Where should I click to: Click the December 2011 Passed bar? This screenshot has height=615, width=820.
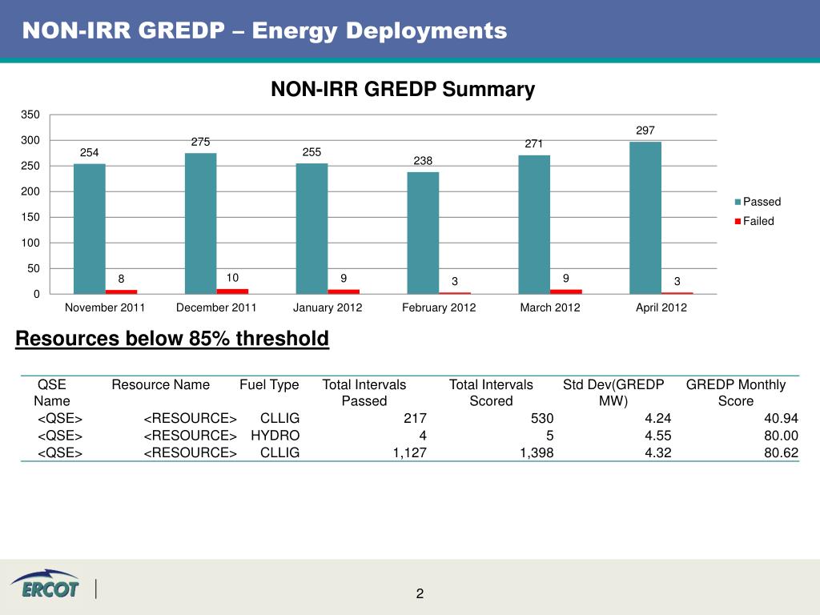tap(200, 223)
